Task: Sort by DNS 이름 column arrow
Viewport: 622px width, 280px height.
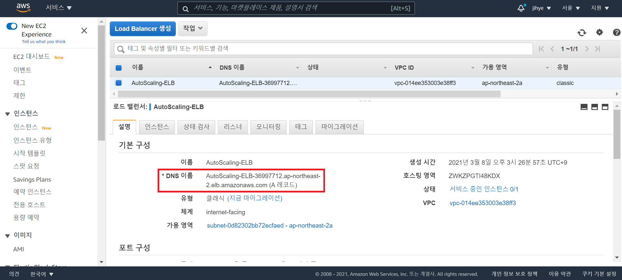Action: pyautogui.click(x=297, y=68)
